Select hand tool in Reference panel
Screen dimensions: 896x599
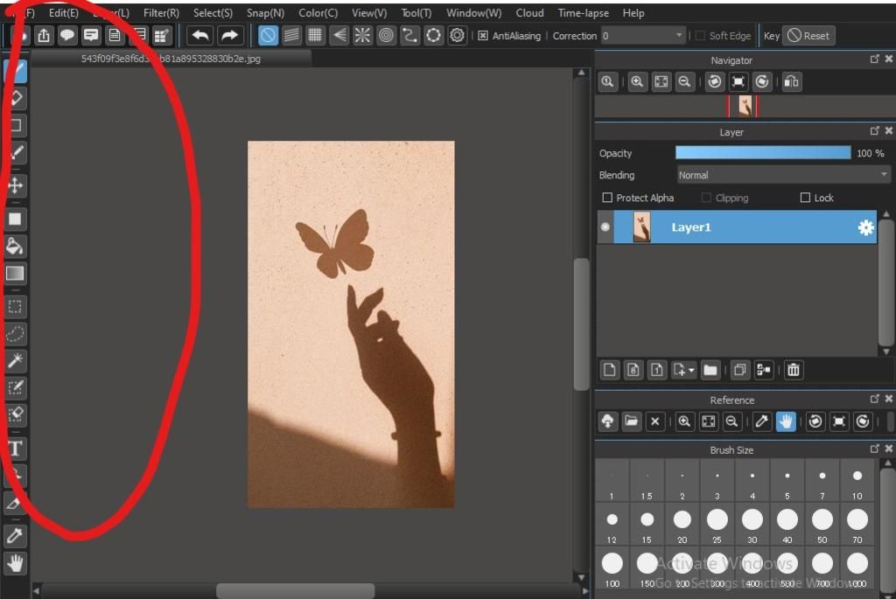[x=786, y=421]
